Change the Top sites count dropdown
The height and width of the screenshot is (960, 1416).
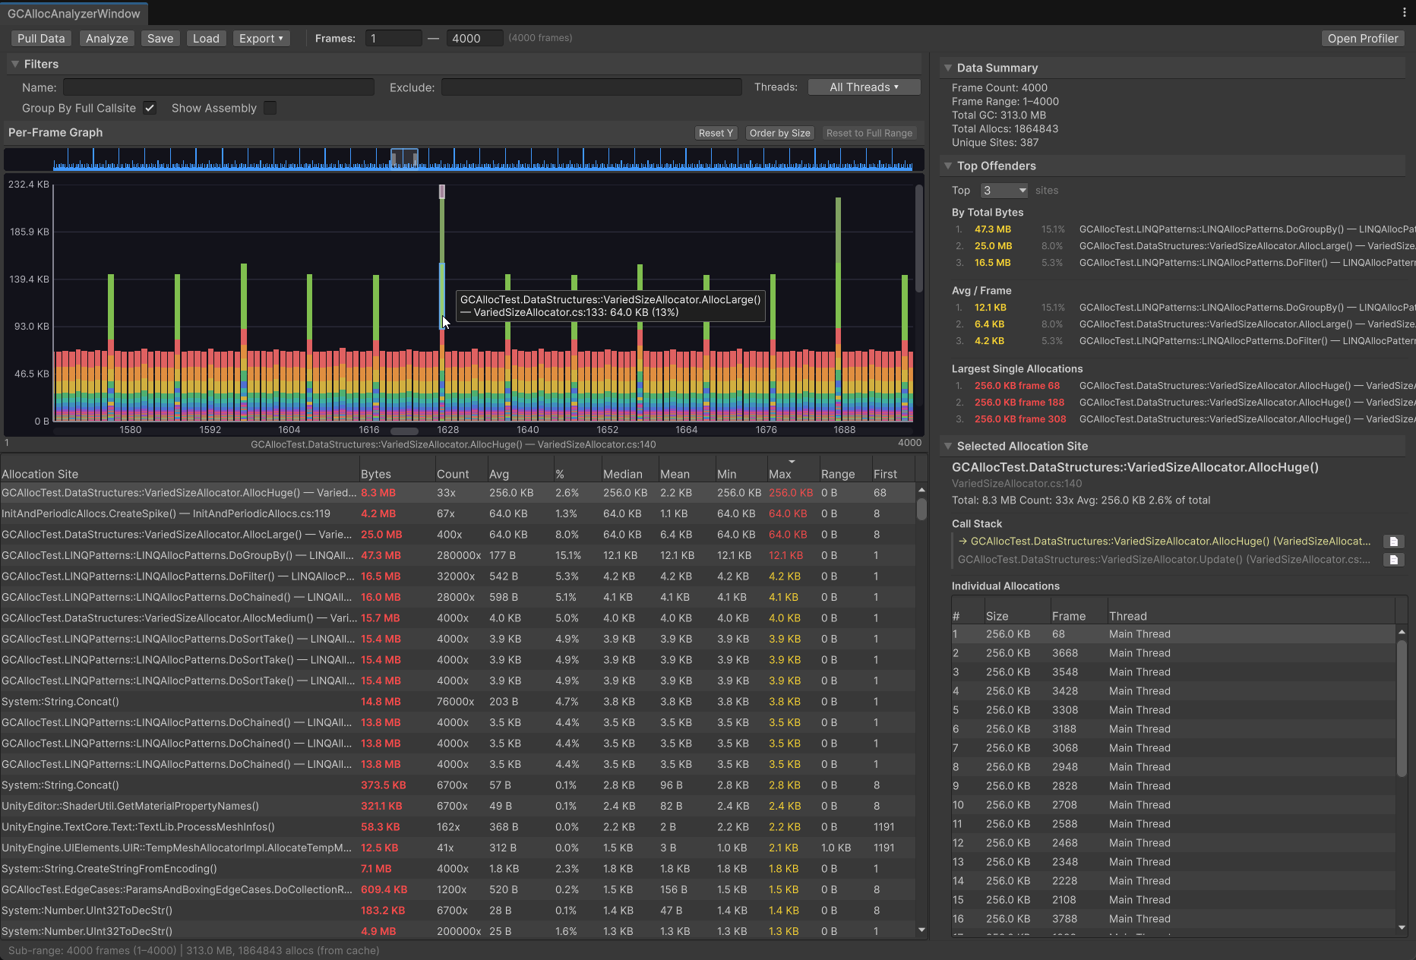[x=1004, y=191]
